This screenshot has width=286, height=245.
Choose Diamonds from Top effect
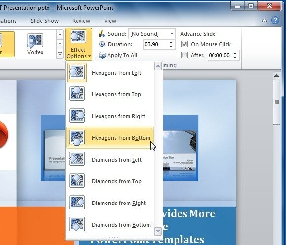pyautogui.click(x=110, y=181)
